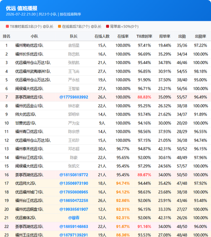Click the orange 在线率后7名 legend swatch

click(59, 27)
